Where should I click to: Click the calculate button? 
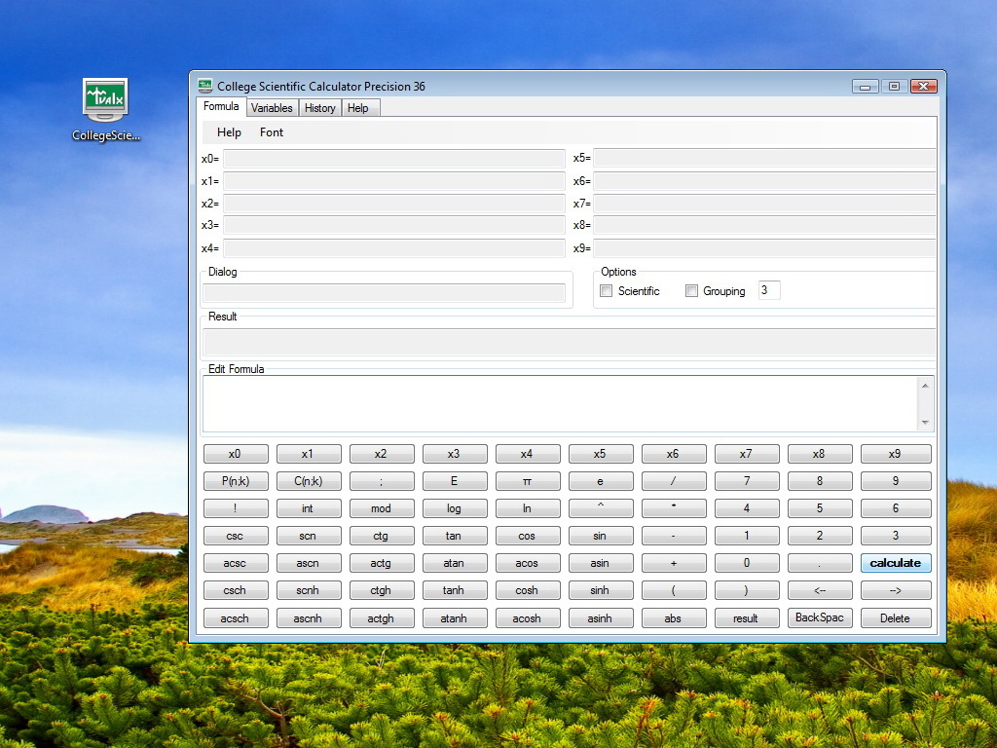pyautogui.click(x=895, y=563)
